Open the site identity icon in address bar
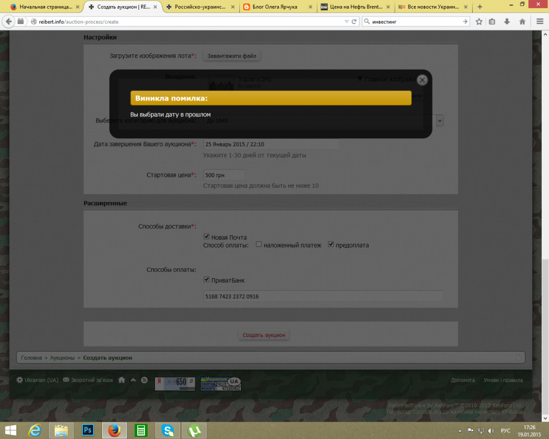 (x=33, y=21)
